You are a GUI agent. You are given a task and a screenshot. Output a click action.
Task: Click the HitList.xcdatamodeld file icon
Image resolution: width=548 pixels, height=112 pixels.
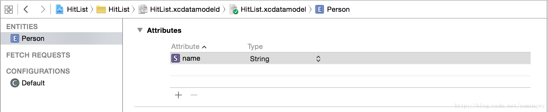coord(143,10)
